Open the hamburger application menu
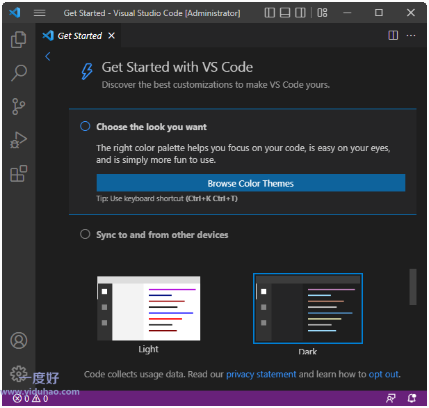The width and height of the screenshot is (429, 408). click(x=40, y=13)
